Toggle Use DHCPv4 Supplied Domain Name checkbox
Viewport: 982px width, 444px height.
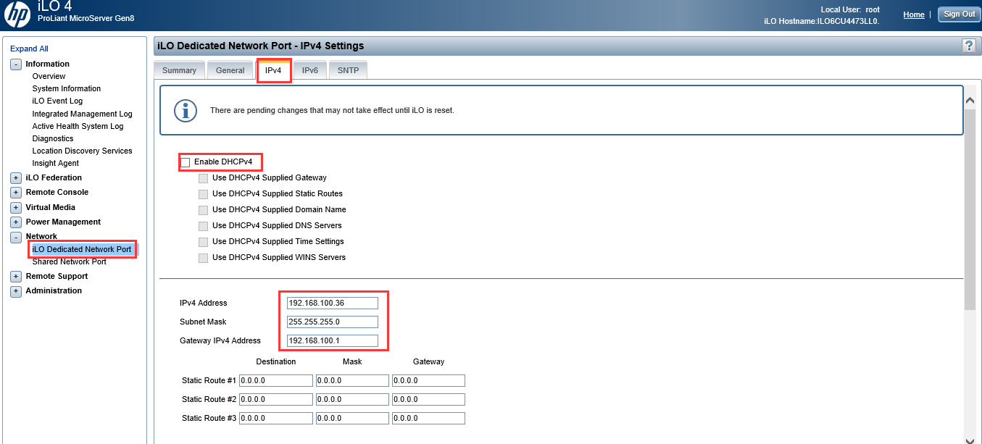coord(203,210)
